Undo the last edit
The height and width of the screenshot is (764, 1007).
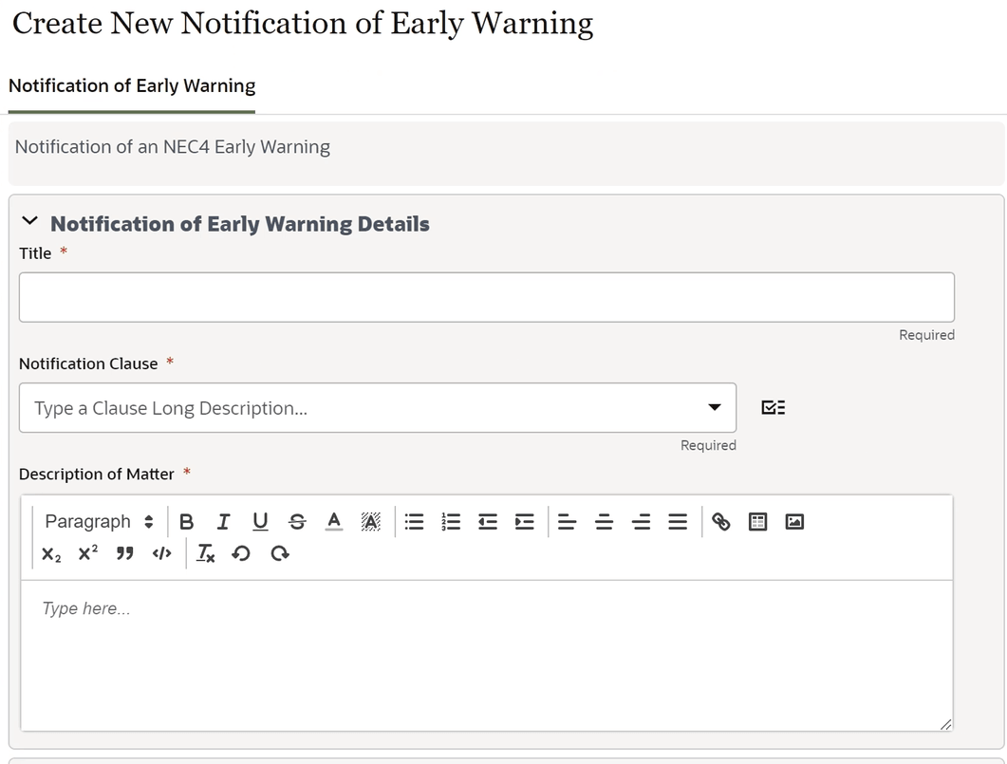point(241,553)
